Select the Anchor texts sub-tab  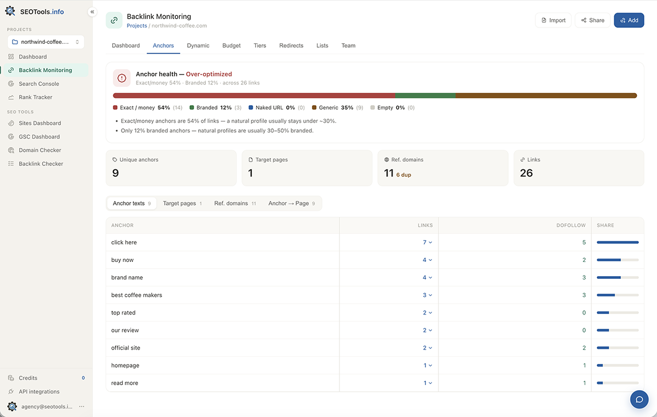pos(132,203)
